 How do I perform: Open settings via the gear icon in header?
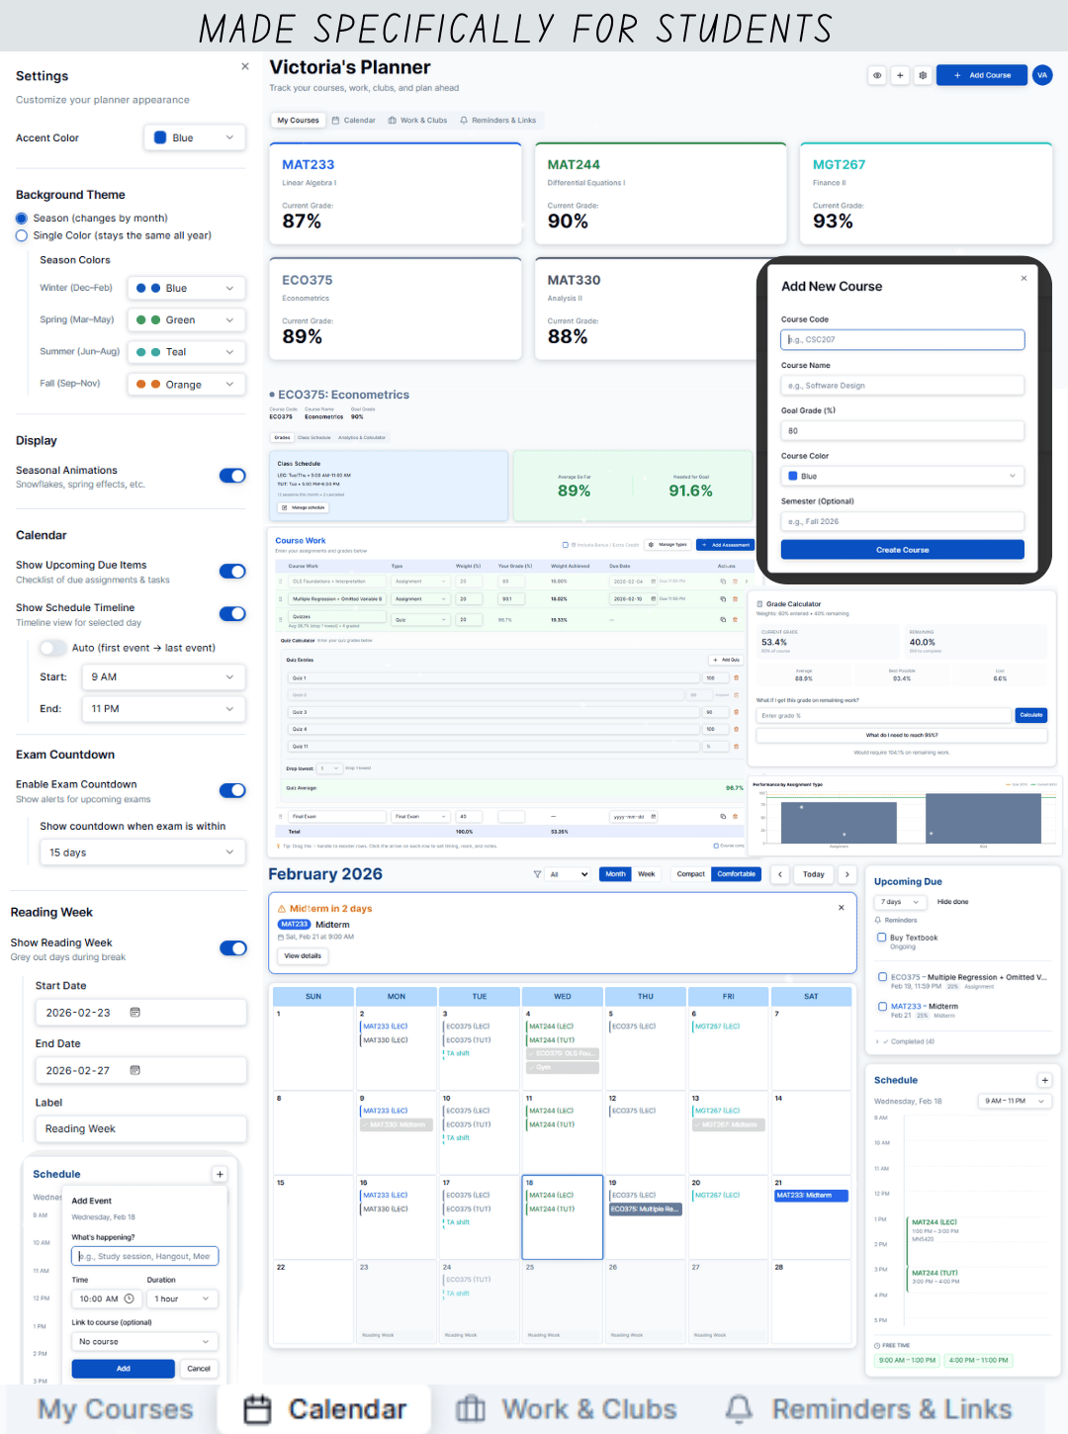923,75
